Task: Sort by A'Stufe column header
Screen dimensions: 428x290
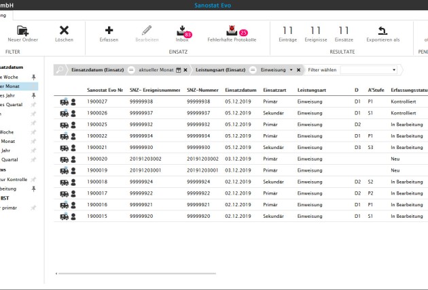Action: pyautogui.click(x=376, y=90)
